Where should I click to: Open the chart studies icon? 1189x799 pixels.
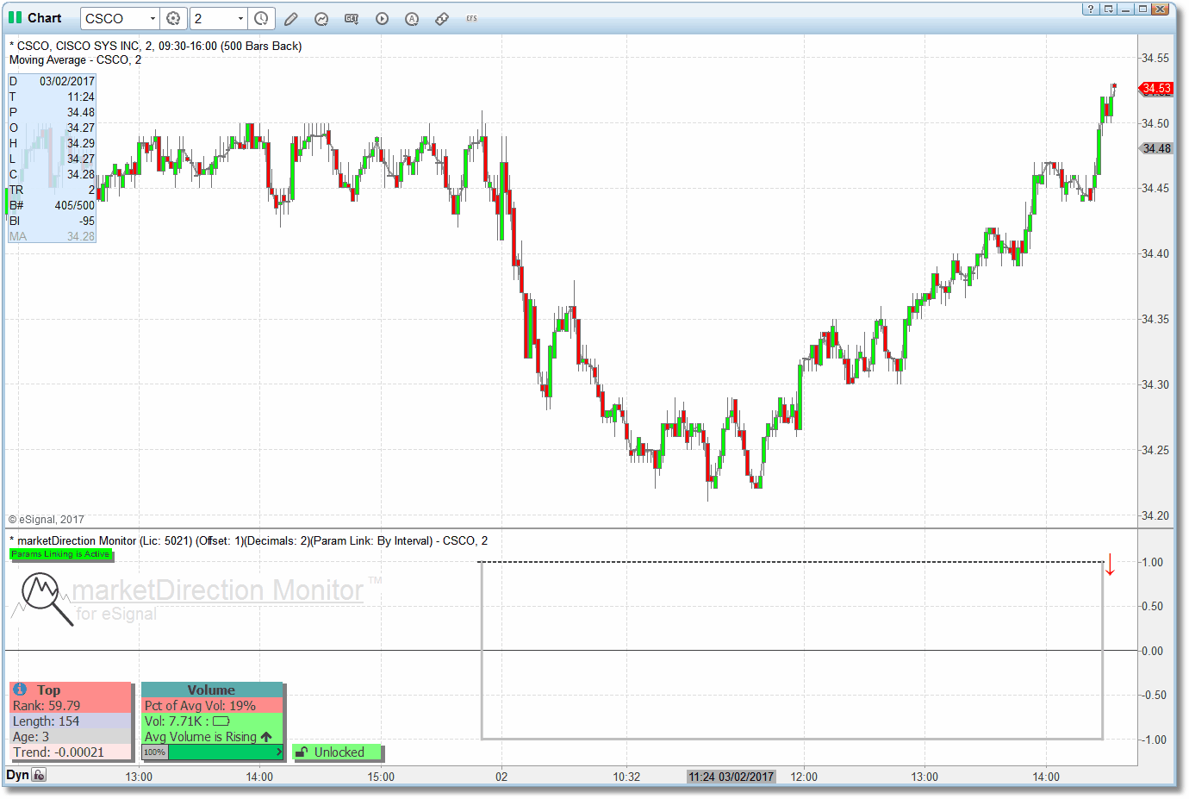[321, 18]
